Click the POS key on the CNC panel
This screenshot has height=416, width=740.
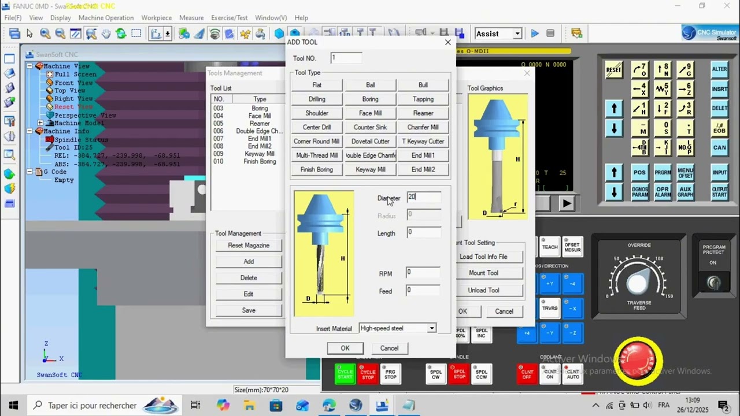click(639, 172)
